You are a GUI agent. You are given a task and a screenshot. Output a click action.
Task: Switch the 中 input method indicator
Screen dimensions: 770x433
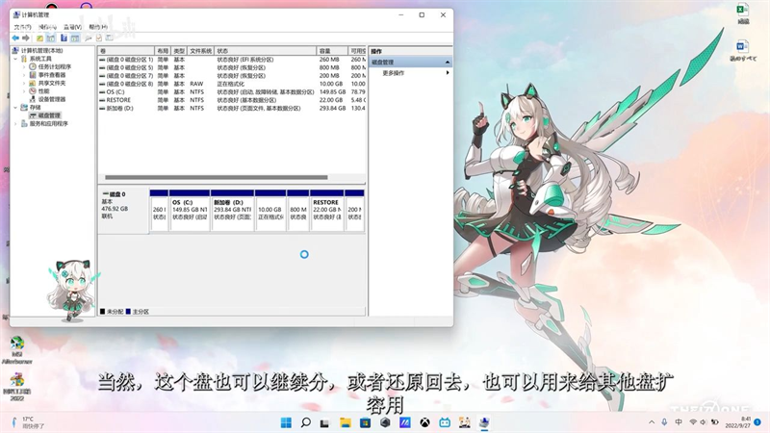(679, 422)
